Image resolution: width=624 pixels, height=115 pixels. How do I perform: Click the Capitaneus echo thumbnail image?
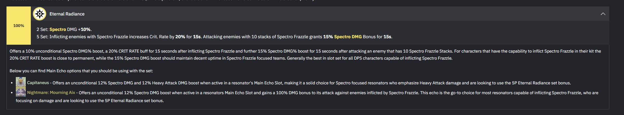pos(21,82)
